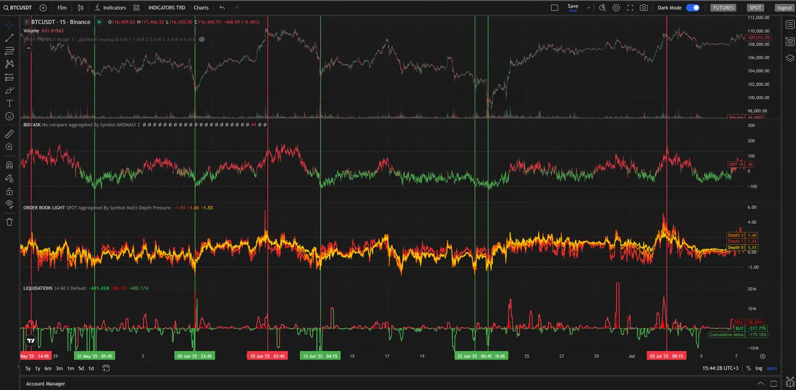Click the layout setup square icon

[554, 8]
